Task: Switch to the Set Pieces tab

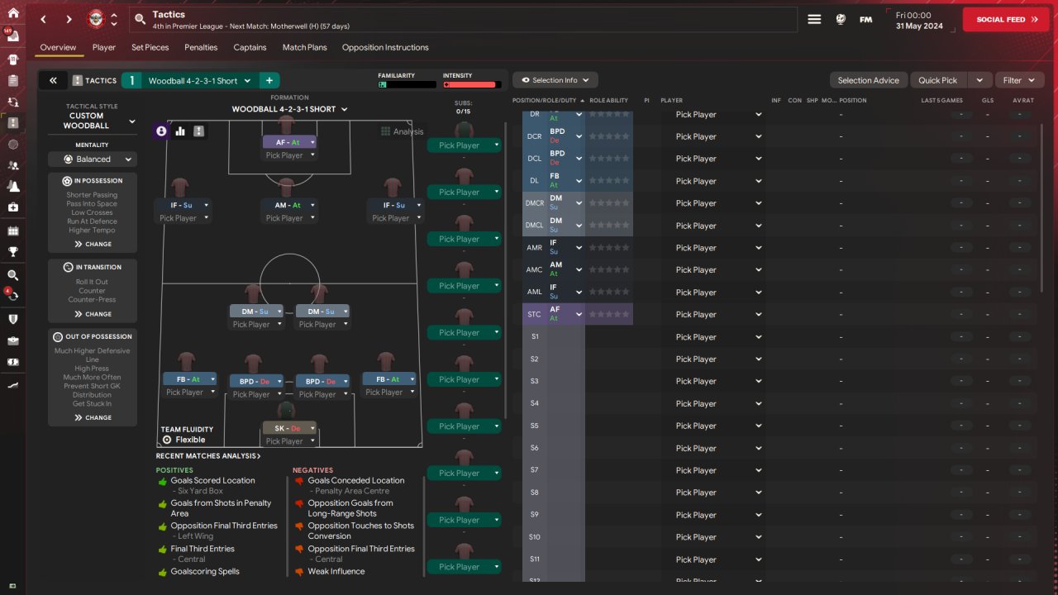Action: pos(150,47)
